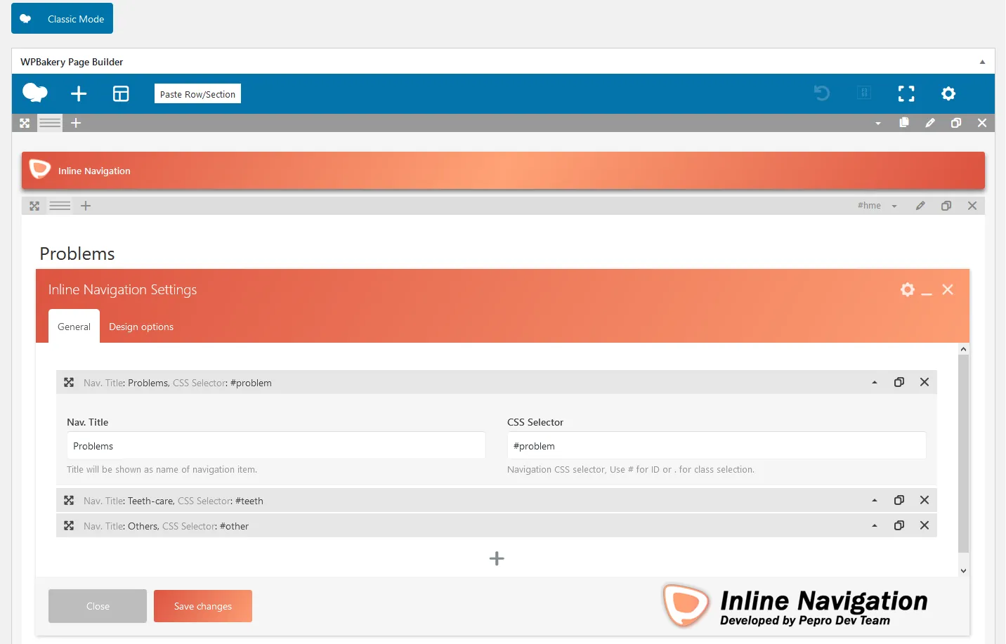The height and width of the screenshot is (644, 1006).
Task: Add a new navigation item
Action: 497,558
